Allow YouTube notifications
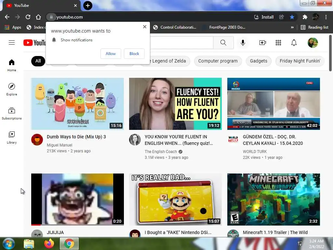This screenshot has height=250, width=333. pyautogui.click(x=111, y=54)
